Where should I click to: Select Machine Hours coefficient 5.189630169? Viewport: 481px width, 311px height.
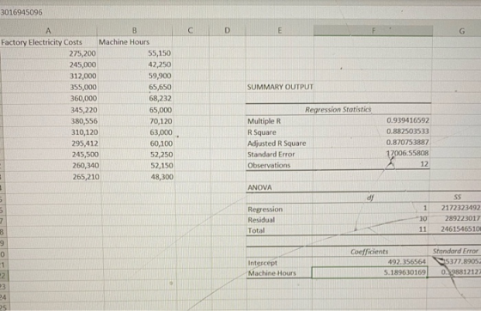point(369,272)
